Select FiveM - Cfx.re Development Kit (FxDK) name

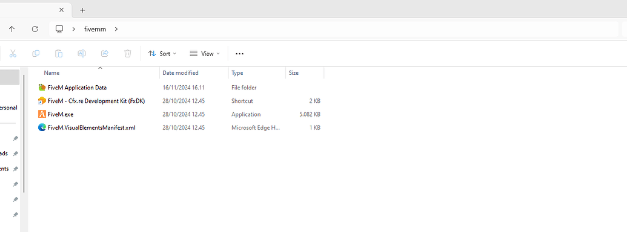96,101
